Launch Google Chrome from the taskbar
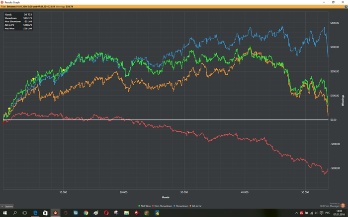The image size is (348, 217). click(x=86, y=213)
